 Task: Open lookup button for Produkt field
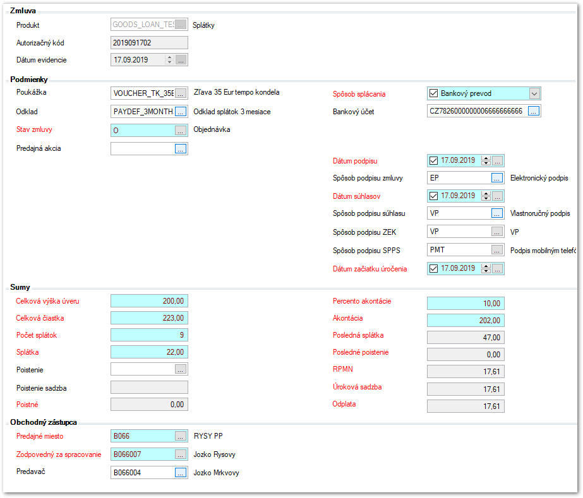click(x=181, y=25)
